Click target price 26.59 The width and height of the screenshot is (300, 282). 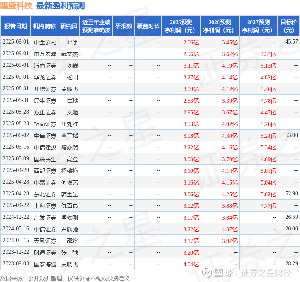[292, 217]
